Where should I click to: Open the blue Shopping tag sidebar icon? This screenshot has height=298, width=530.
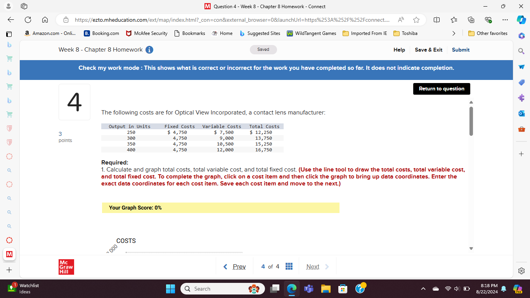(521, 82)
